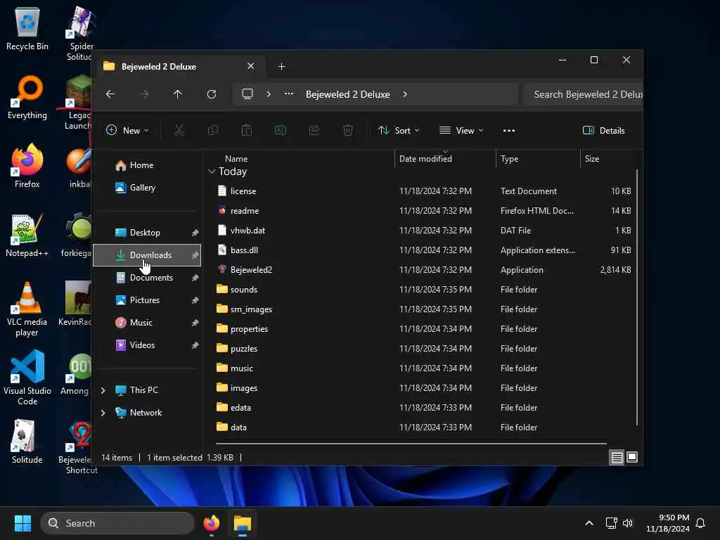Switch to details list view icon
This screenshot has width=720, height=540.
(617, 457)
